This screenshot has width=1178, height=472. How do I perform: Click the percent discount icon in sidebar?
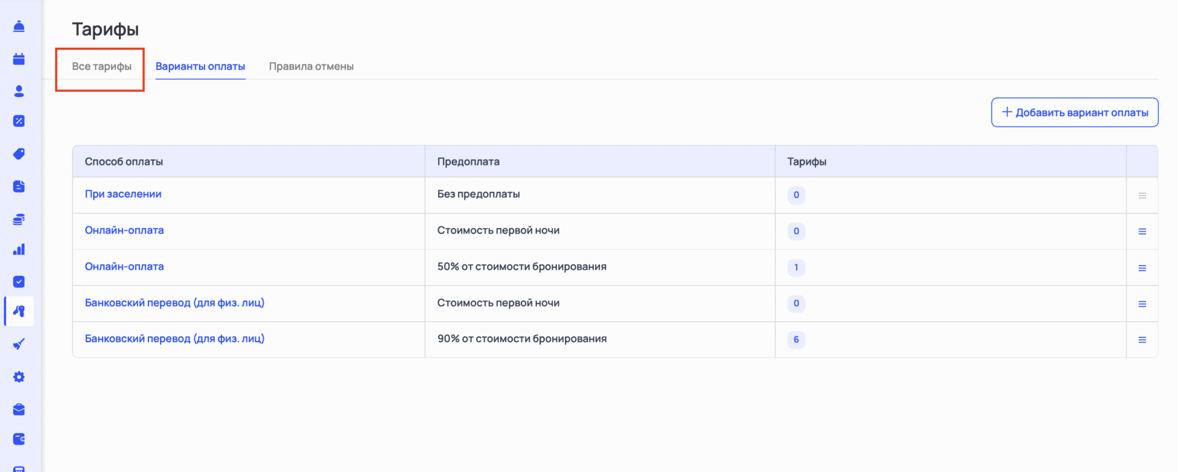tap(19, 121)
